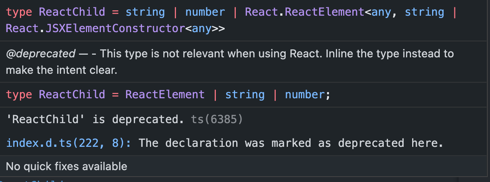Click 'React.ReactElement' in the first type line
The image size is (490, 182).
pos(305,12)
